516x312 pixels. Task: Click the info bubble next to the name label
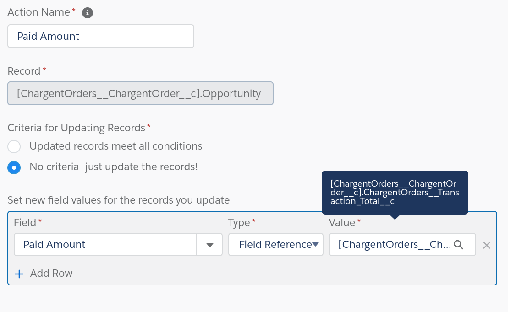point(87,13)
